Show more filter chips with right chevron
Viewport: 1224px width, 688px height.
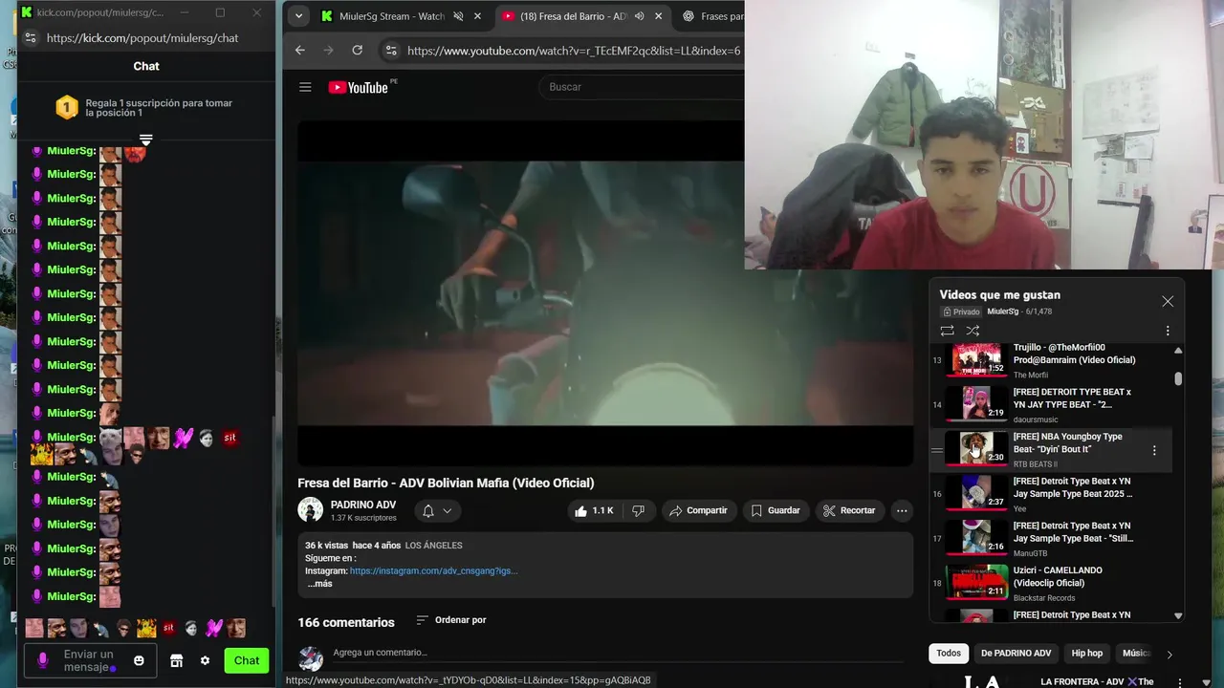point(1169,655)
